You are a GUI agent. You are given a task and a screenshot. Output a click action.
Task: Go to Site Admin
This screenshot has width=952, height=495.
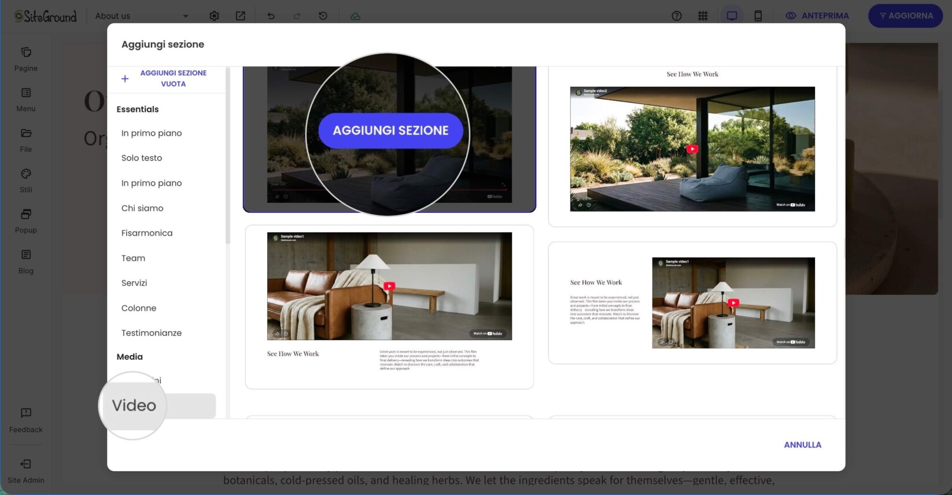(x=26, y=471)
